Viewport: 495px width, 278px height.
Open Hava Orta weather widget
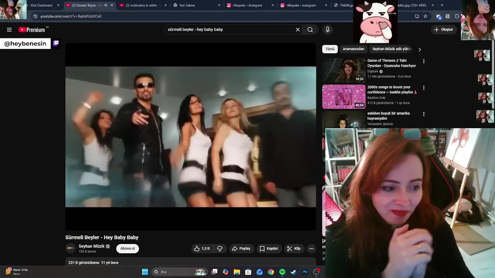16,272
